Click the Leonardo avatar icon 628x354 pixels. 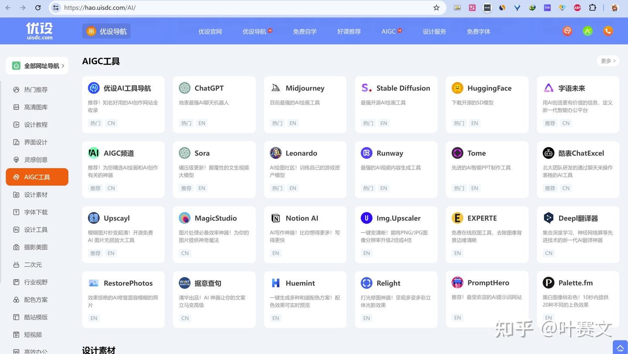[x=276, y=153]
